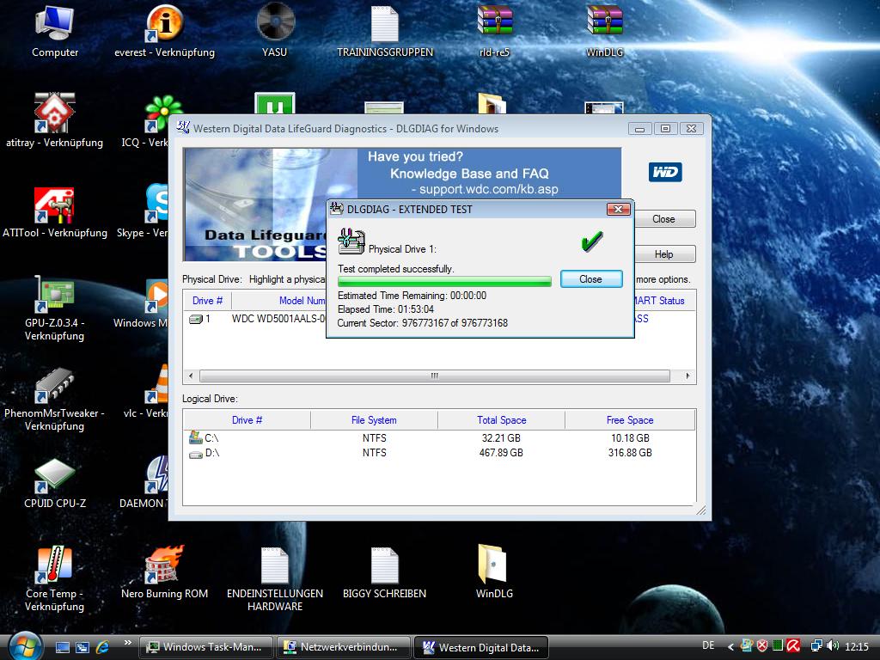Click the 12:15 system clock
Image resolution: width=880 pixels, height=660 pixels.
click(857, 646)
